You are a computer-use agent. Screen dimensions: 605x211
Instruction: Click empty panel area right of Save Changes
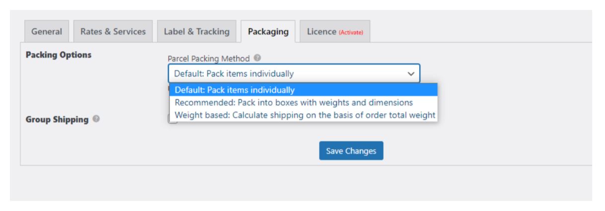[x=487, y=151]
